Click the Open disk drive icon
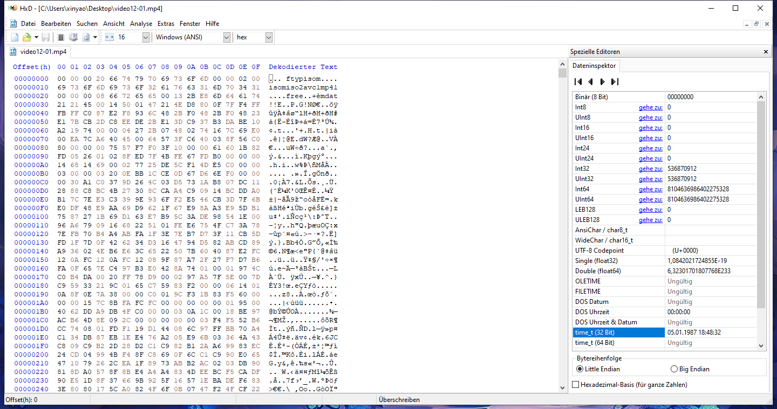777x409 pixels. pos(73,37)
